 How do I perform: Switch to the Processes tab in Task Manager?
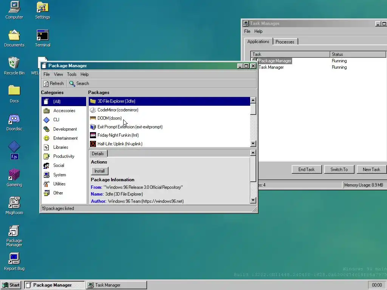[x=285, y=42]
